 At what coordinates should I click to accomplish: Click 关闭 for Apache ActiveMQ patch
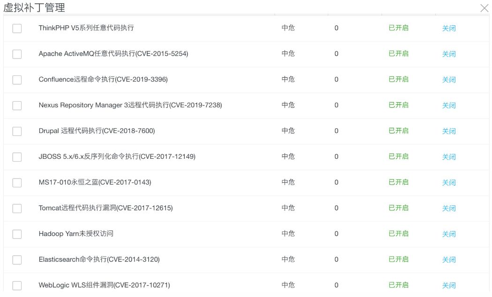449,54
